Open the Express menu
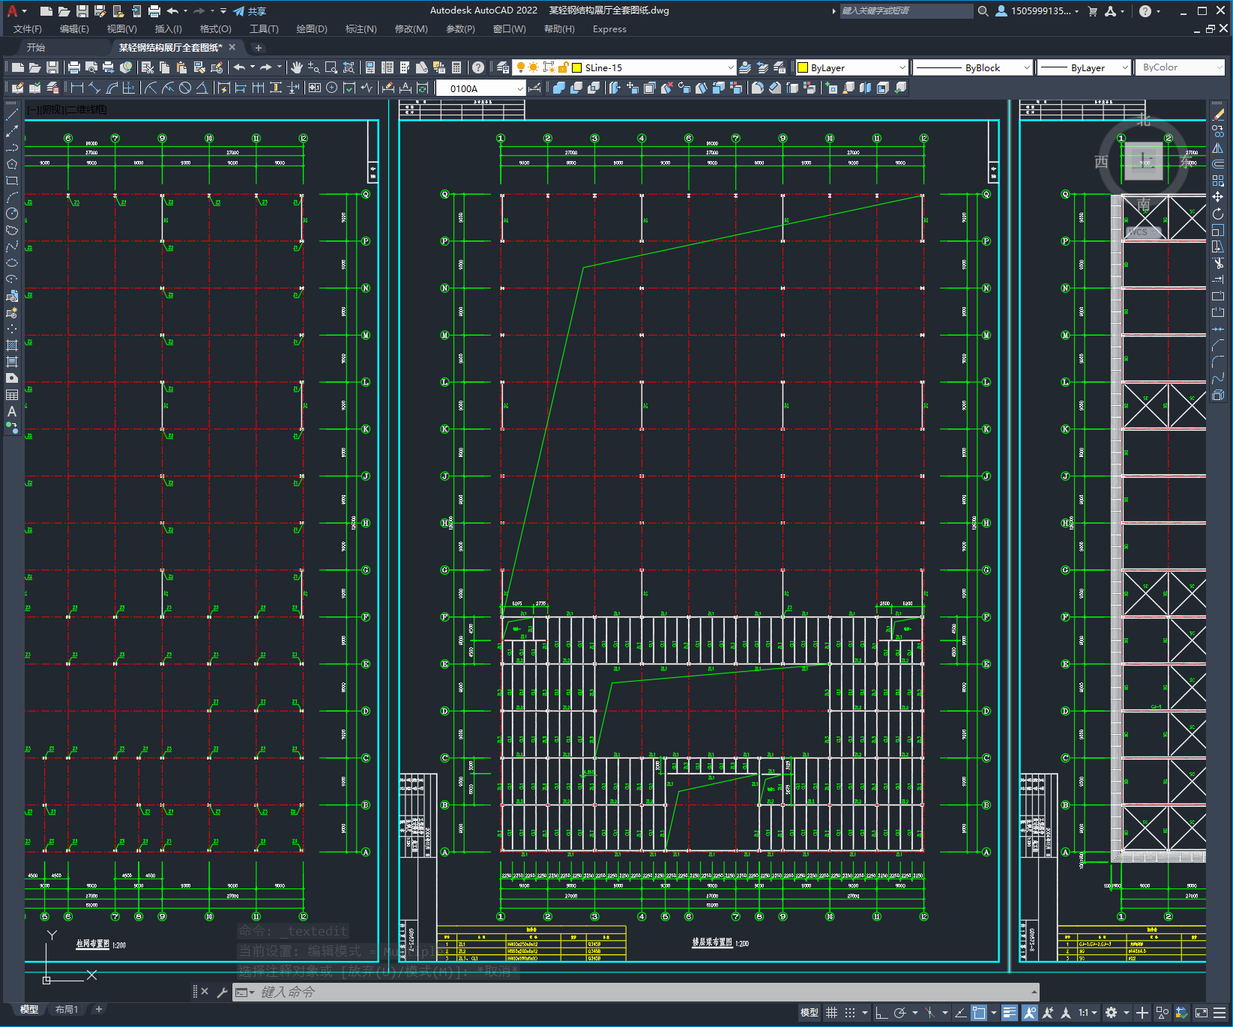Screen dimensions: 1233x1027 tap(609, 29)
